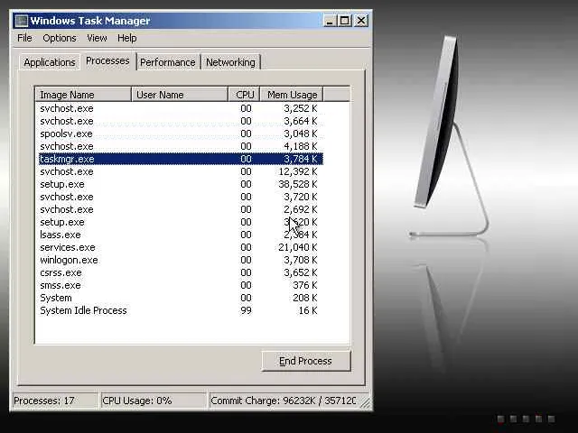Click the End Process button
This screenshot has width=578, height=433.
pyautogui.click(x=305, y=361)
